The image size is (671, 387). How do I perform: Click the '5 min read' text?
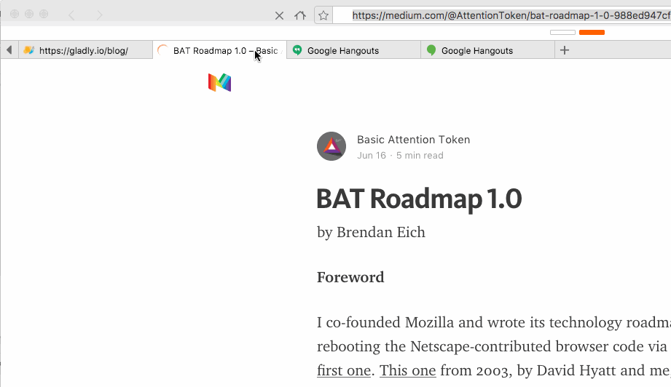tap(420, 156)
